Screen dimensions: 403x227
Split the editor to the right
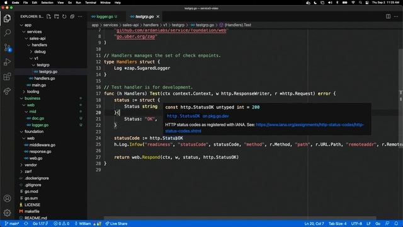click(x=388, y=16)
